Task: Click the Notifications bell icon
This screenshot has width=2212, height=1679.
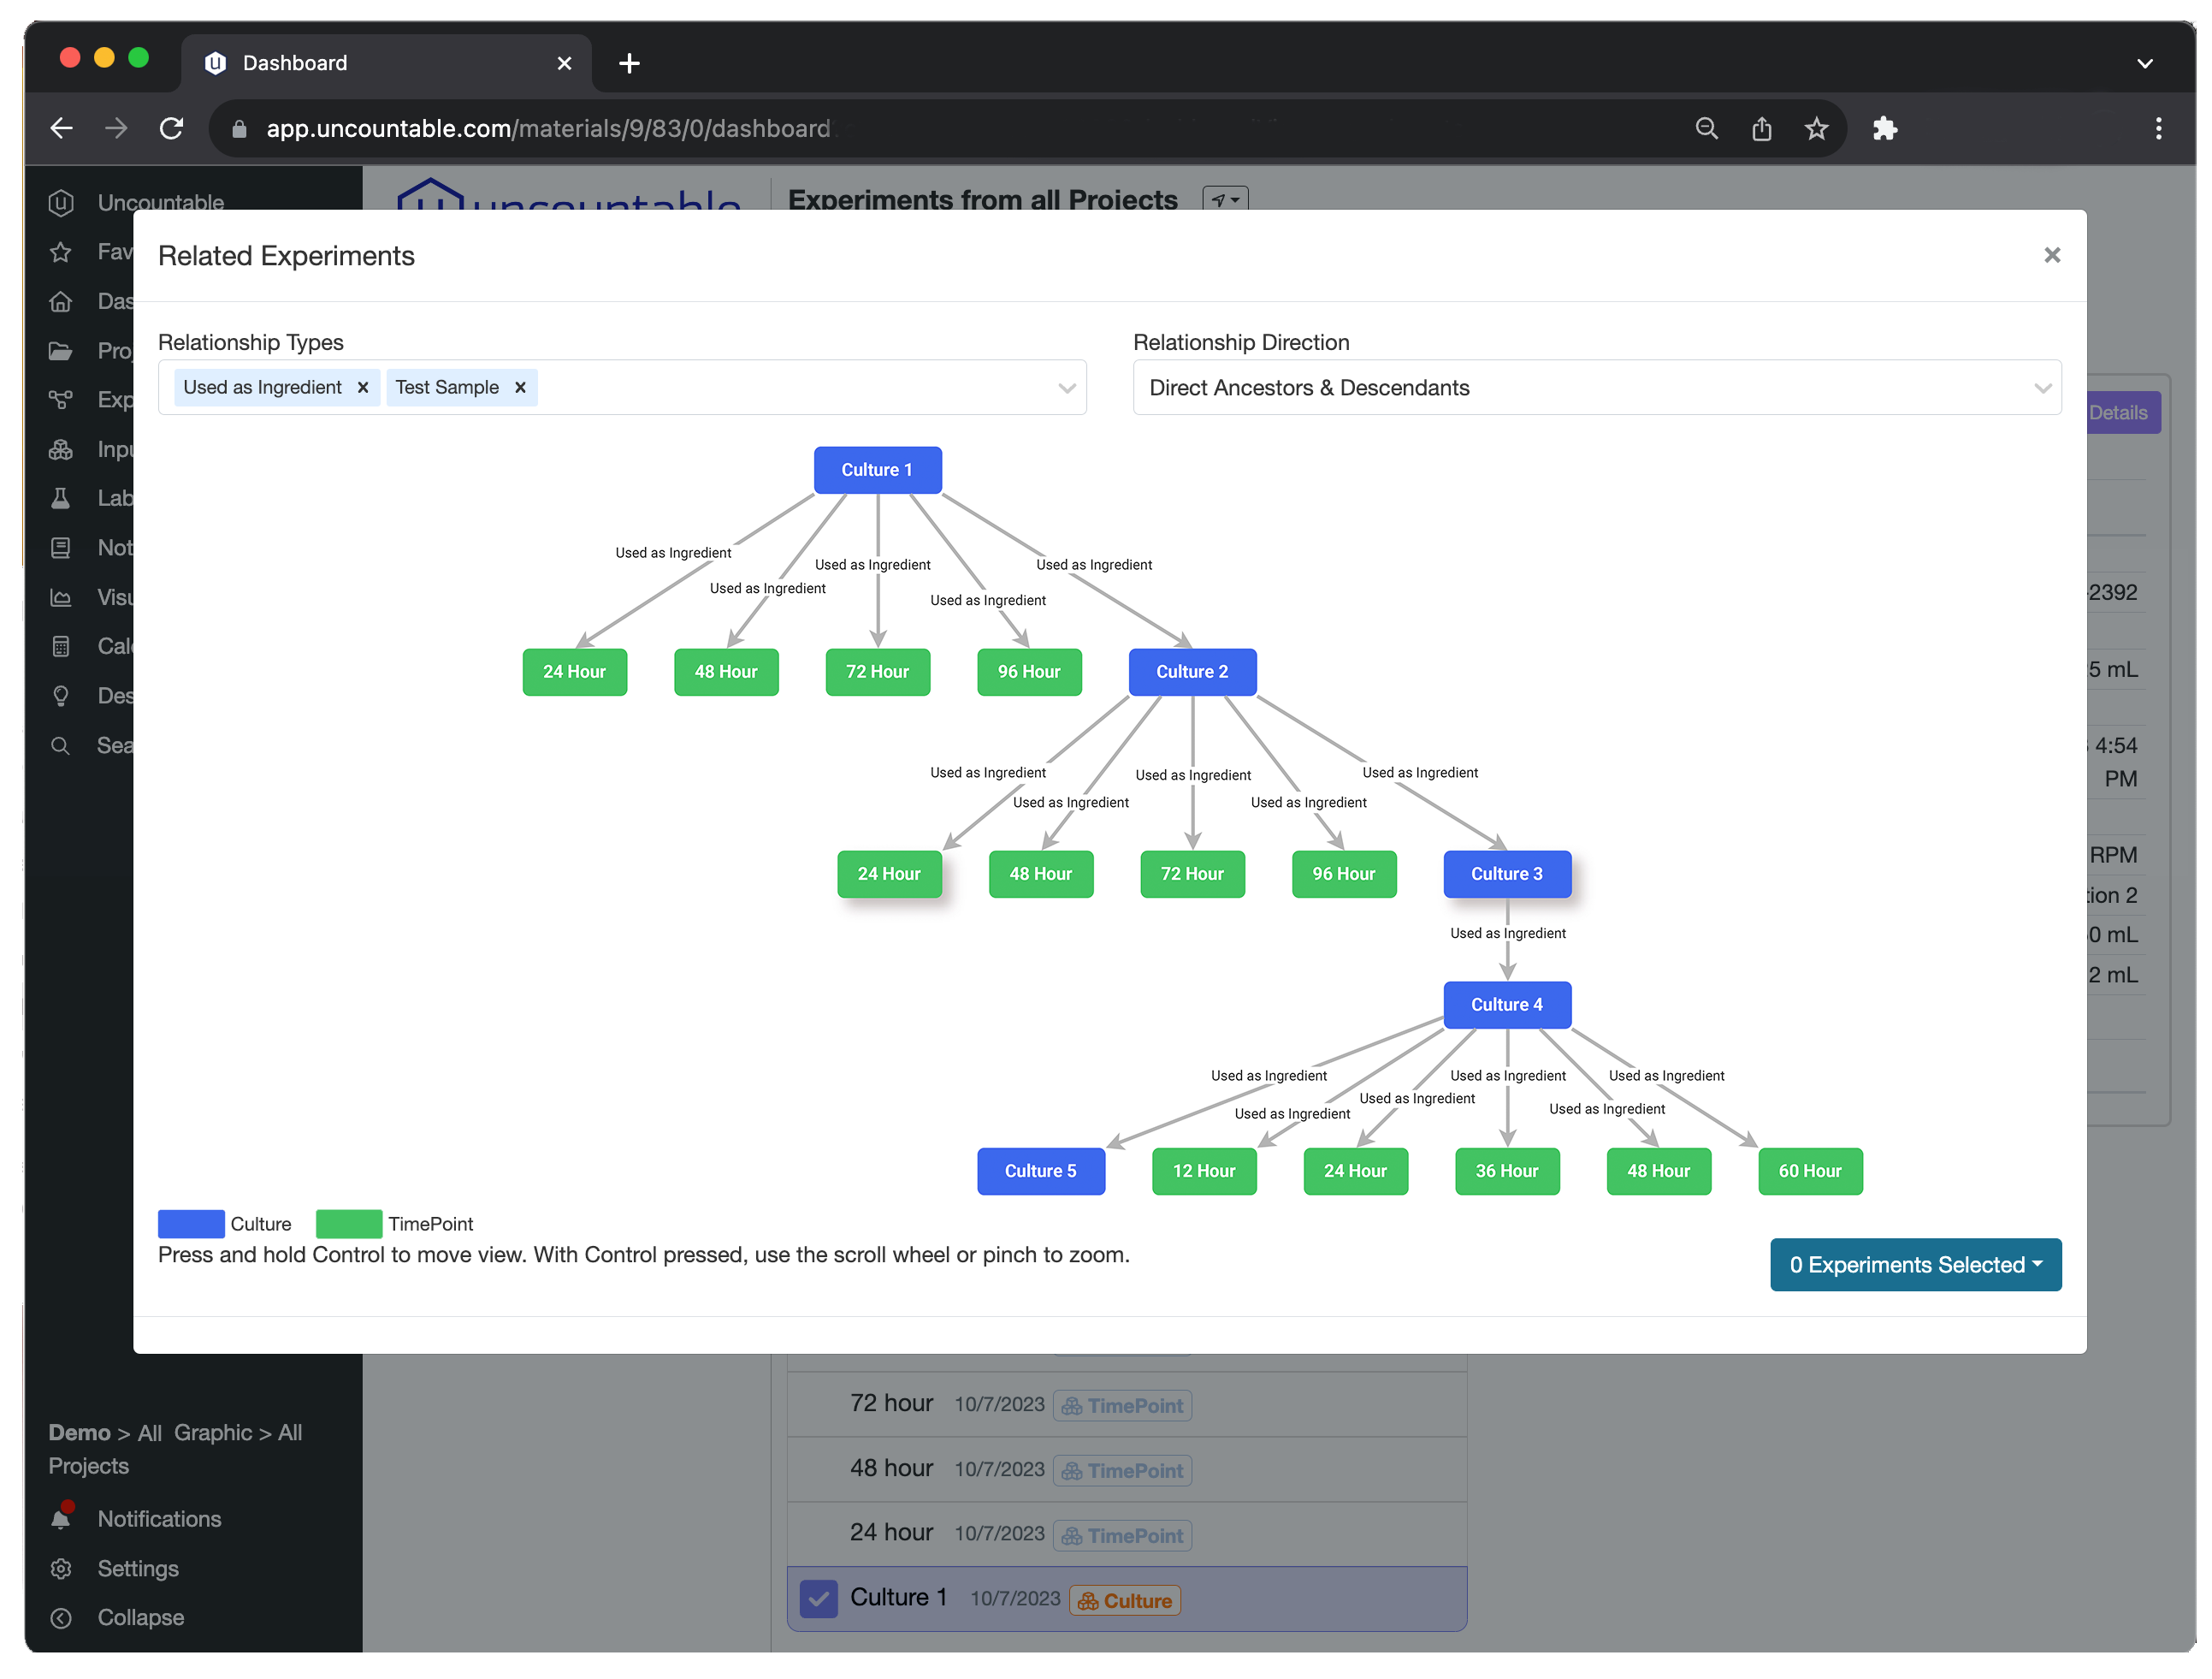Action: click(61, 1518)
